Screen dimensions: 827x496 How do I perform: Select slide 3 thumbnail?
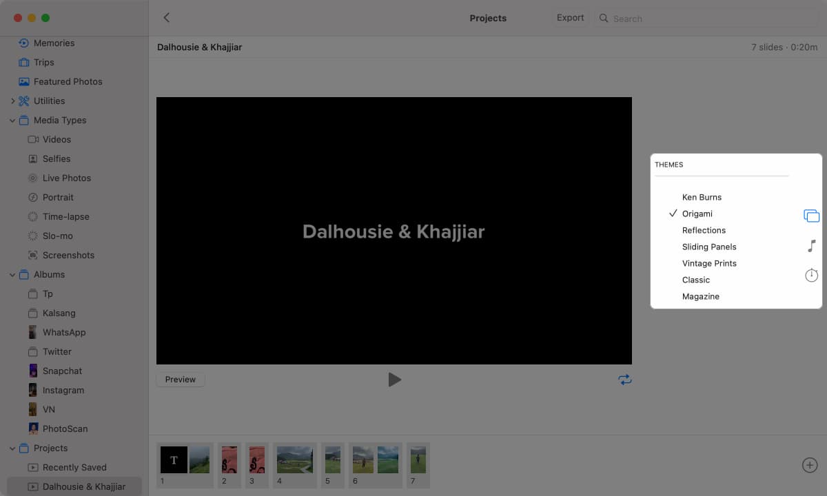(x=256, y=459)
